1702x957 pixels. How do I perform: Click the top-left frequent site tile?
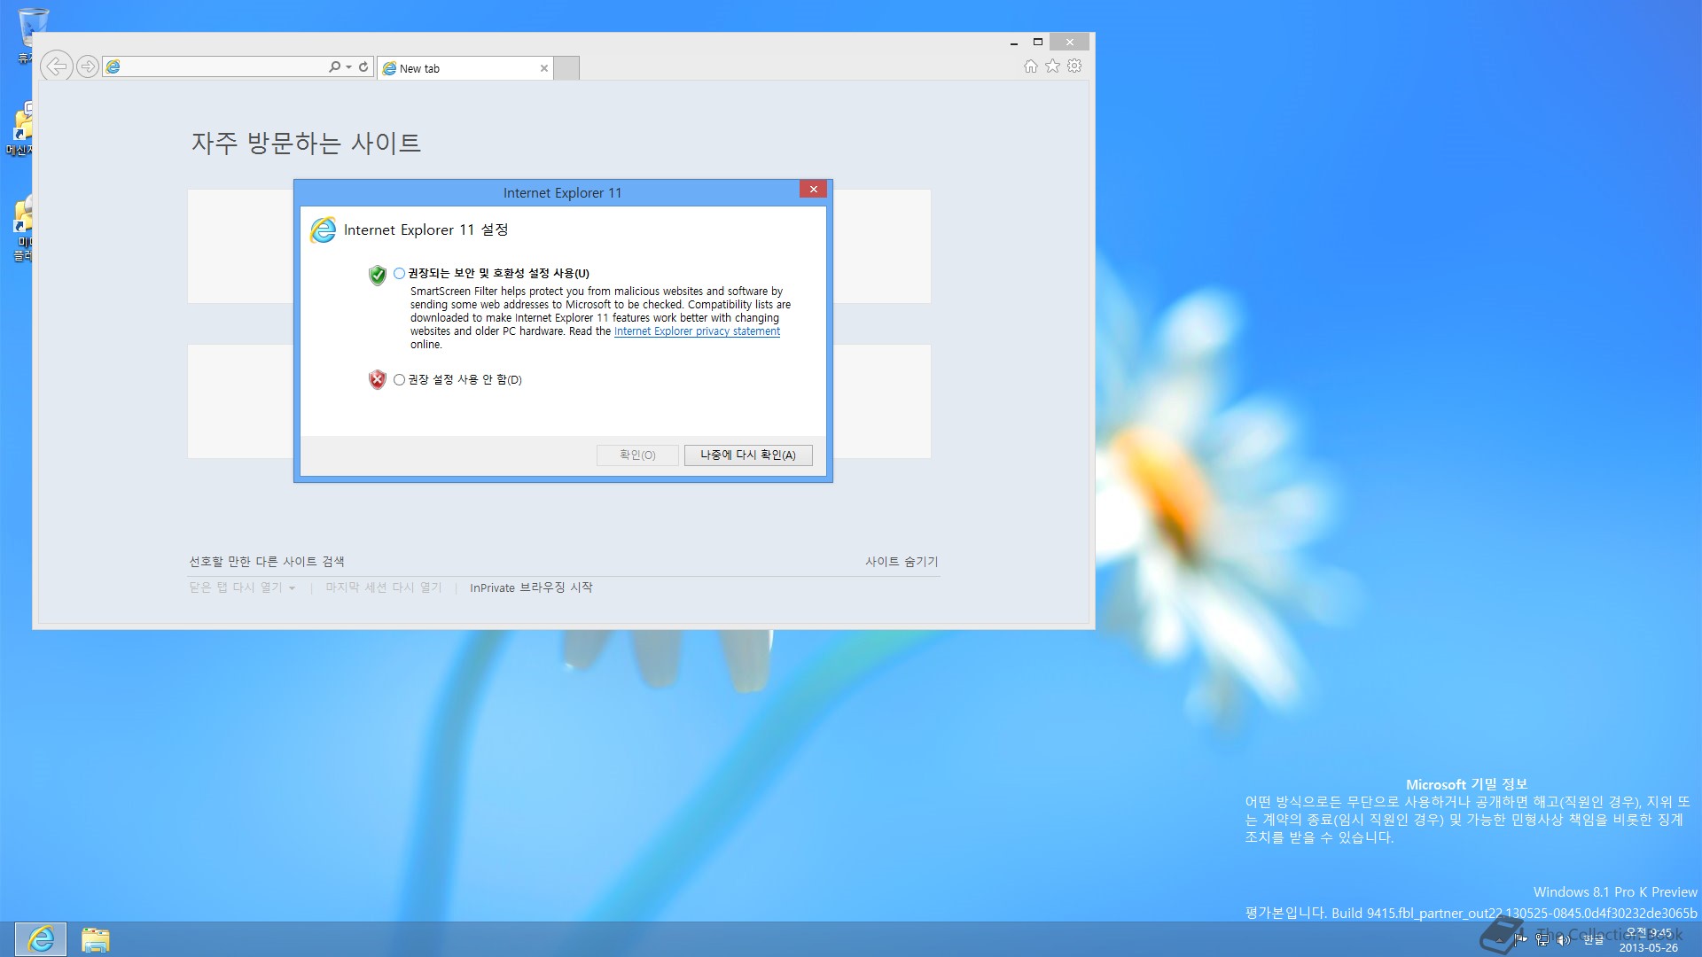240,246
